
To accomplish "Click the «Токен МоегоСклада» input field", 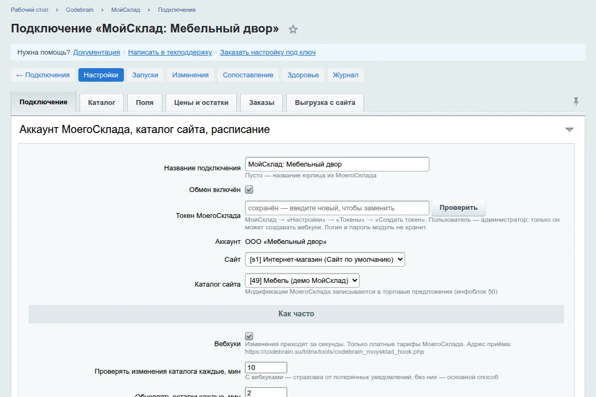I will (337, 208).
